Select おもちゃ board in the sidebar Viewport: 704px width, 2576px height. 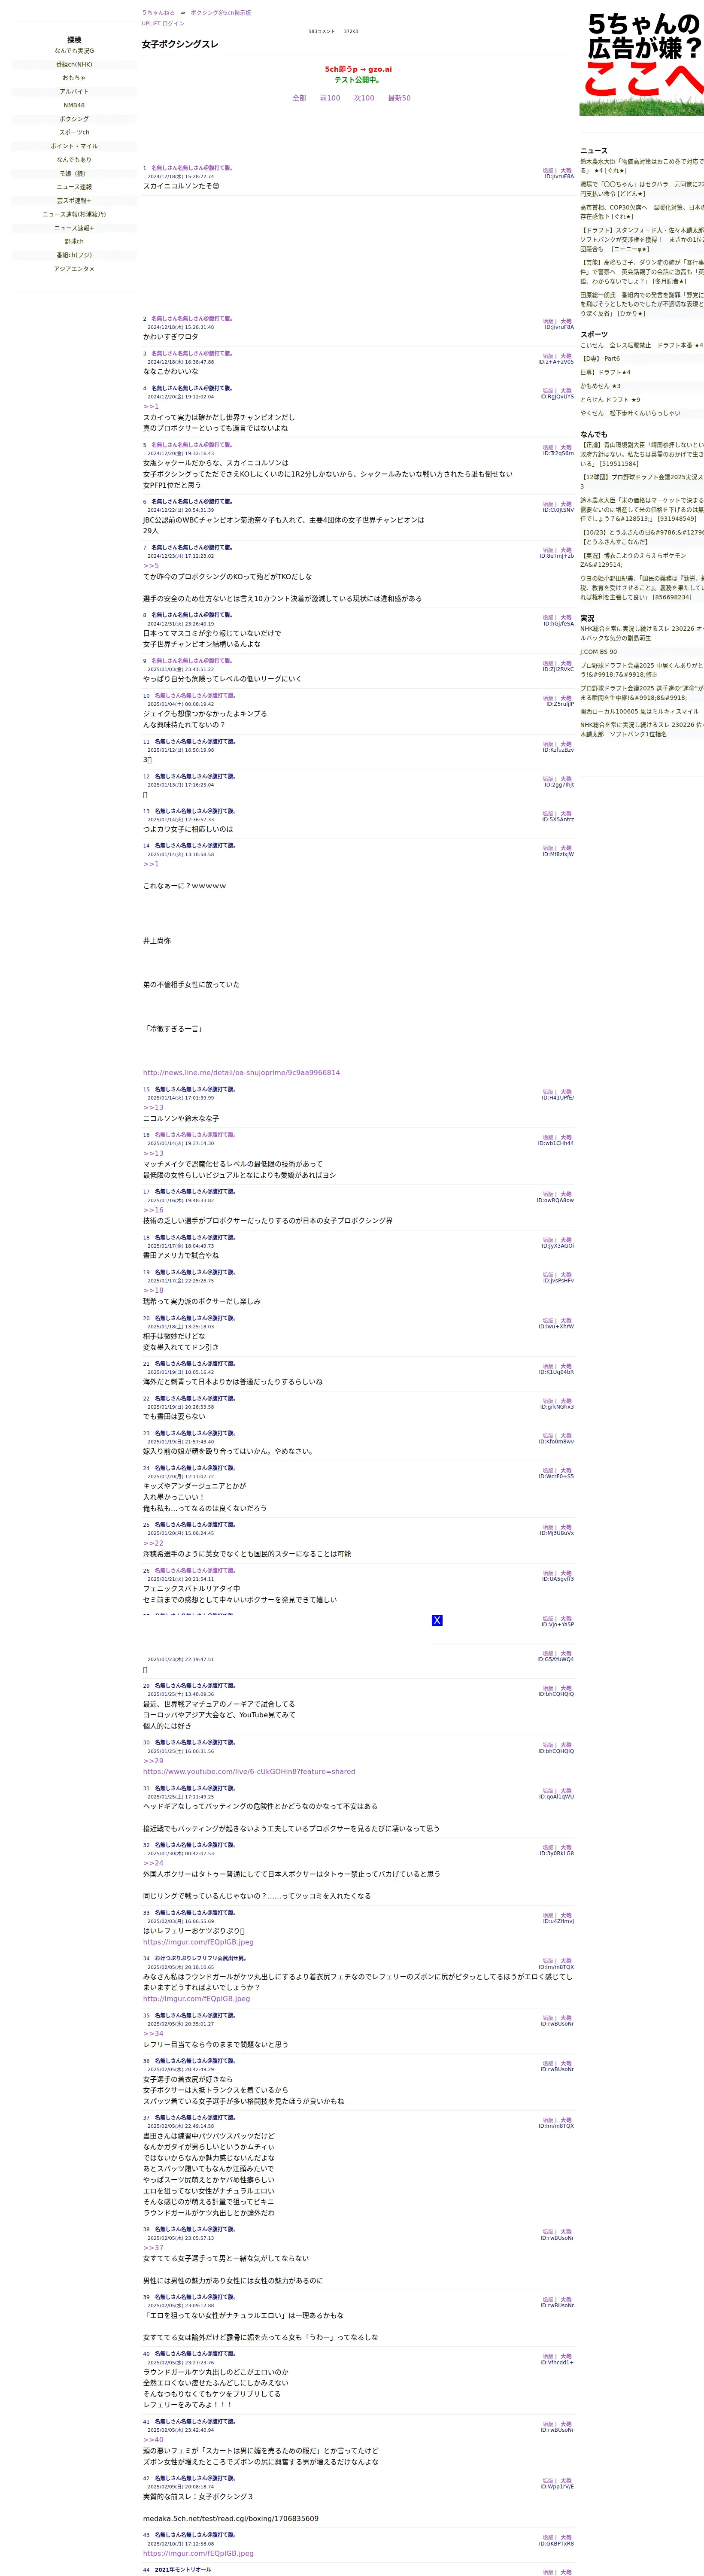click(74, 78)
